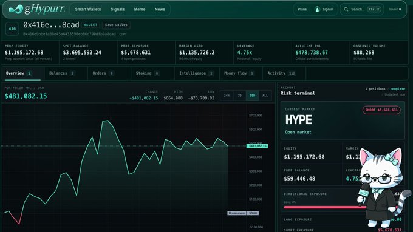Click Free Balance value $59,446.48

(x=299, y=179)
